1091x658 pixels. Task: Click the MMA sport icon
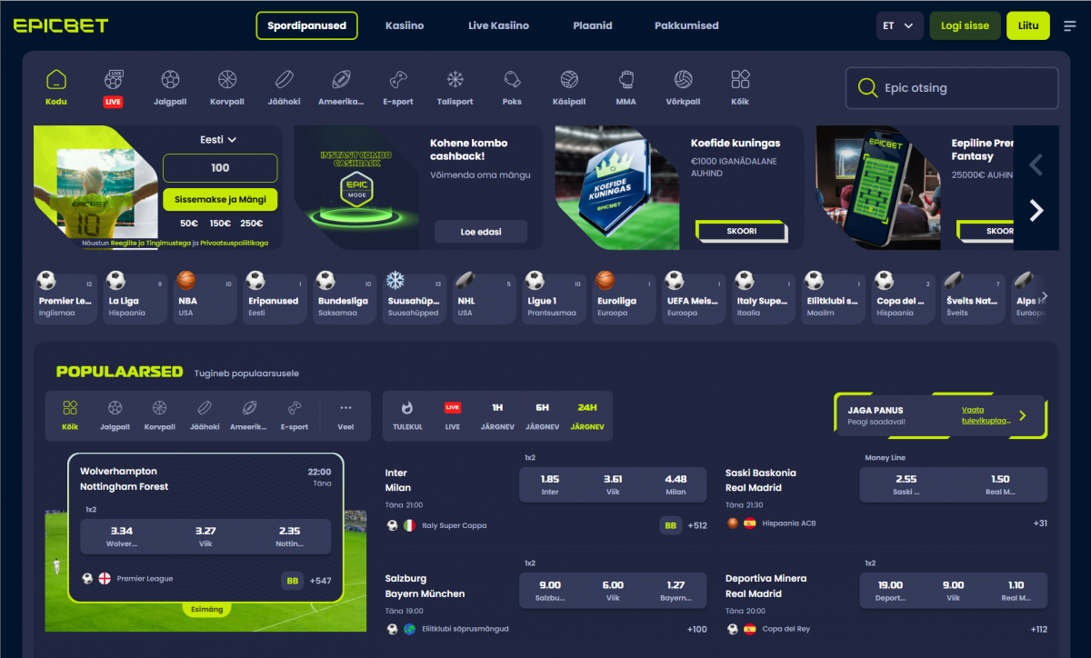pyautogui.click(x=626, y=87)
